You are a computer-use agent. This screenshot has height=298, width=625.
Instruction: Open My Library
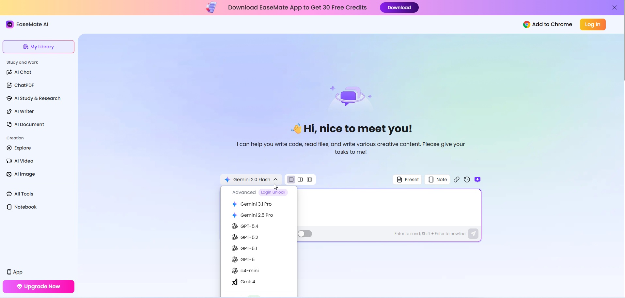[x=39, y=47]
